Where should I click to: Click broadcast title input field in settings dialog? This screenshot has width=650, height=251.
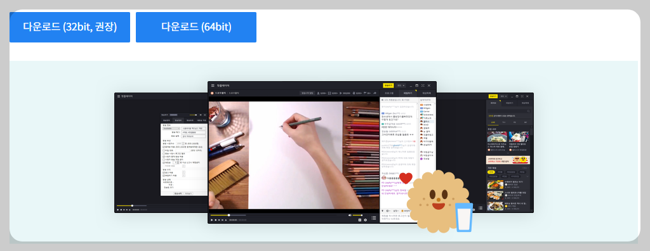point(193,129)
